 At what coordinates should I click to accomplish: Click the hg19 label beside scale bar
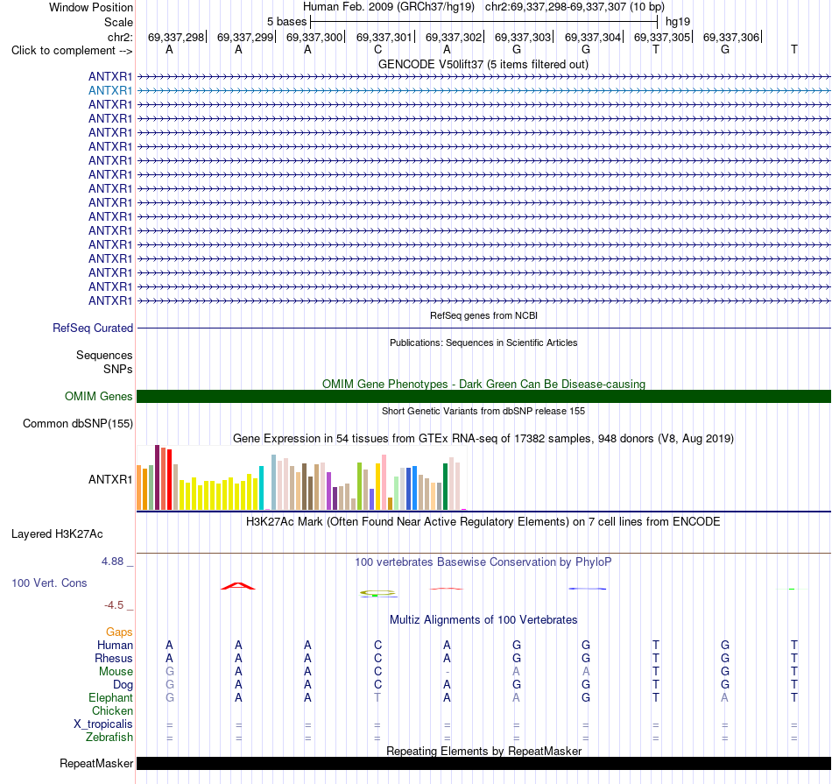point(678,22)
